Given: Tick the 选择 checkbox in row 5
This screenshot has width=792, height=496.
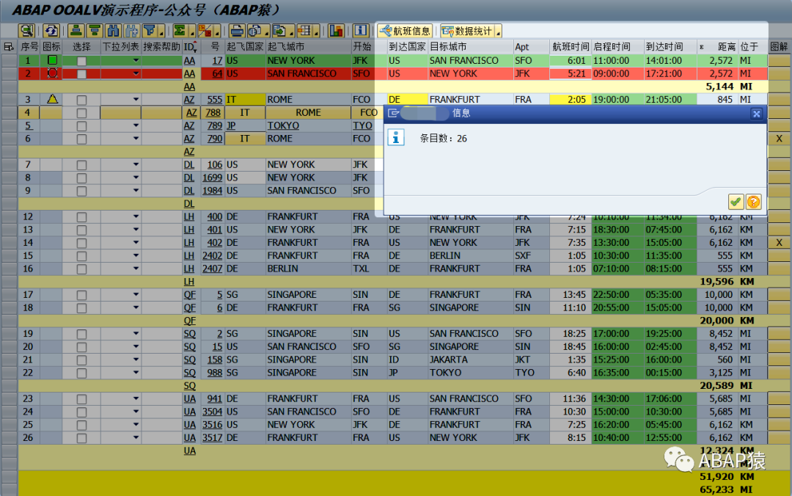Looking at the screenshot, I should pos(81,126).
